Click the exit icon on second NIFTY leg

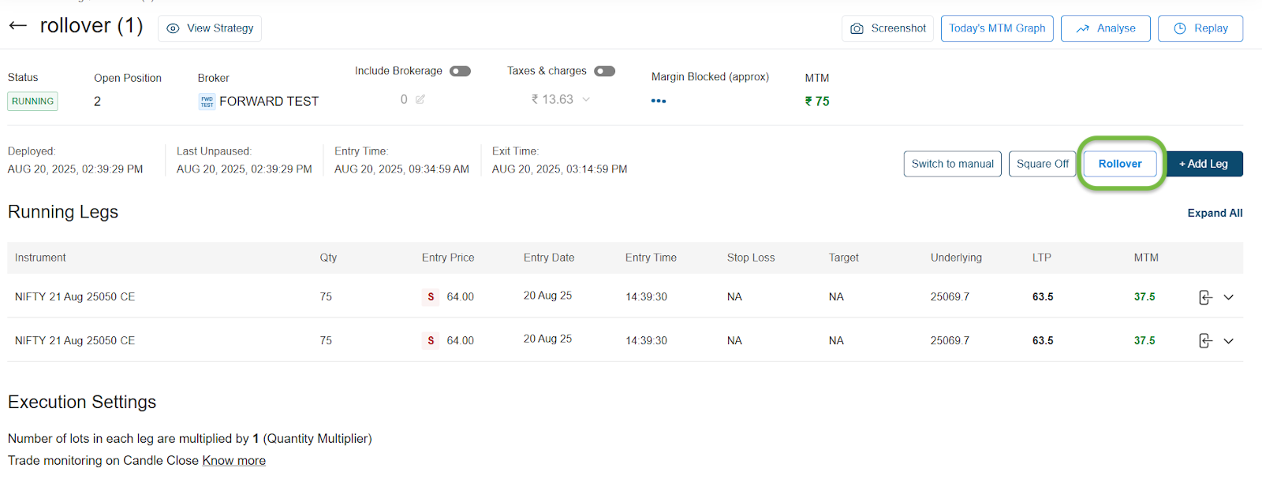click(1204, 340)
